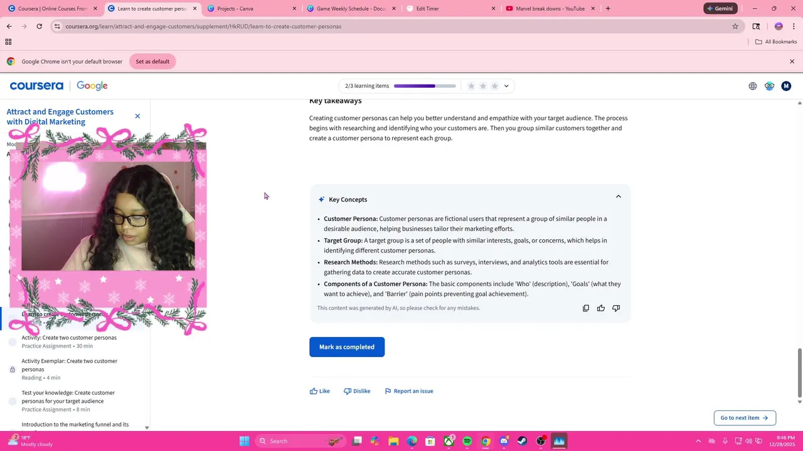Viewport: 803px width, 451px height.
Task: Open Xbox app from the taskbar
Action: click(449, 441)
